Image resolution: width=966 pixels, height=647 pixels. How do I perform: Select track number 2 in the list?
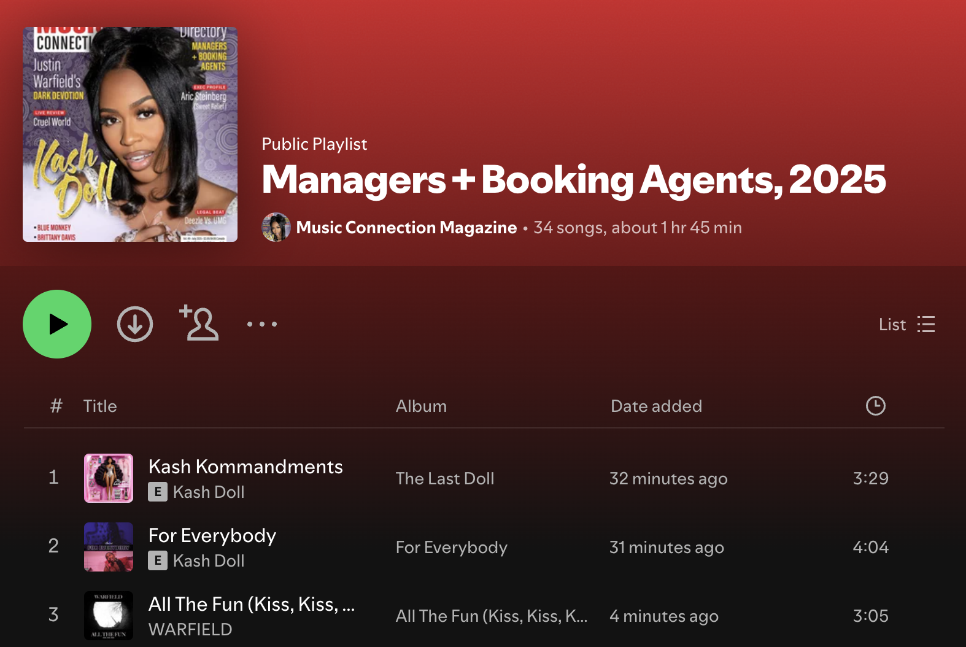tap(53, 546)
